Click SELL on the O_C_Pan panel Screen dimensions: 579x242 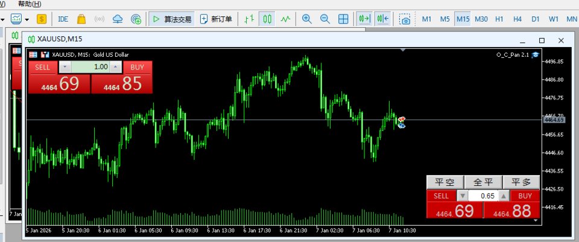coord(441,196)
